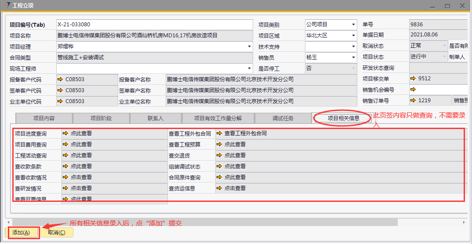Click the 销售订单号 1219 link arrow
472x244 pixels.
click(x=413, y=101)
